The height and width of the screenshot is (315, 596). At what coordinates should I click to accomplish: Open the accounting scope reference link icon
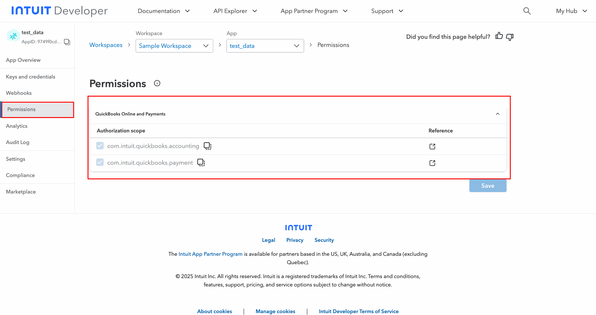432,146
